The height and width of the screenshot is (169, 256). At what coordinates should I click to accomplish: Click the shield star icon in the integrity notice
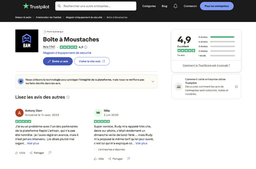[x=21, y=81]
